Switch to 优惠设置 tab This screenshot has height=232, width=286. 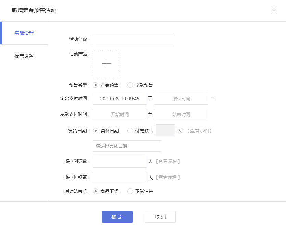click(24, 56)
